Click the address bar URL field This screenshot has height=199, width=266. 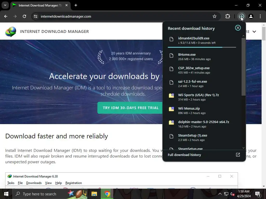pyautogui.click(x=125, y=16)
